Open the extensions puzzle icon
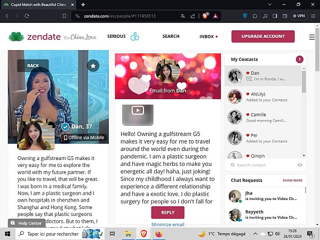This screenshot has width=320, height=240. (x=255, y=16)
